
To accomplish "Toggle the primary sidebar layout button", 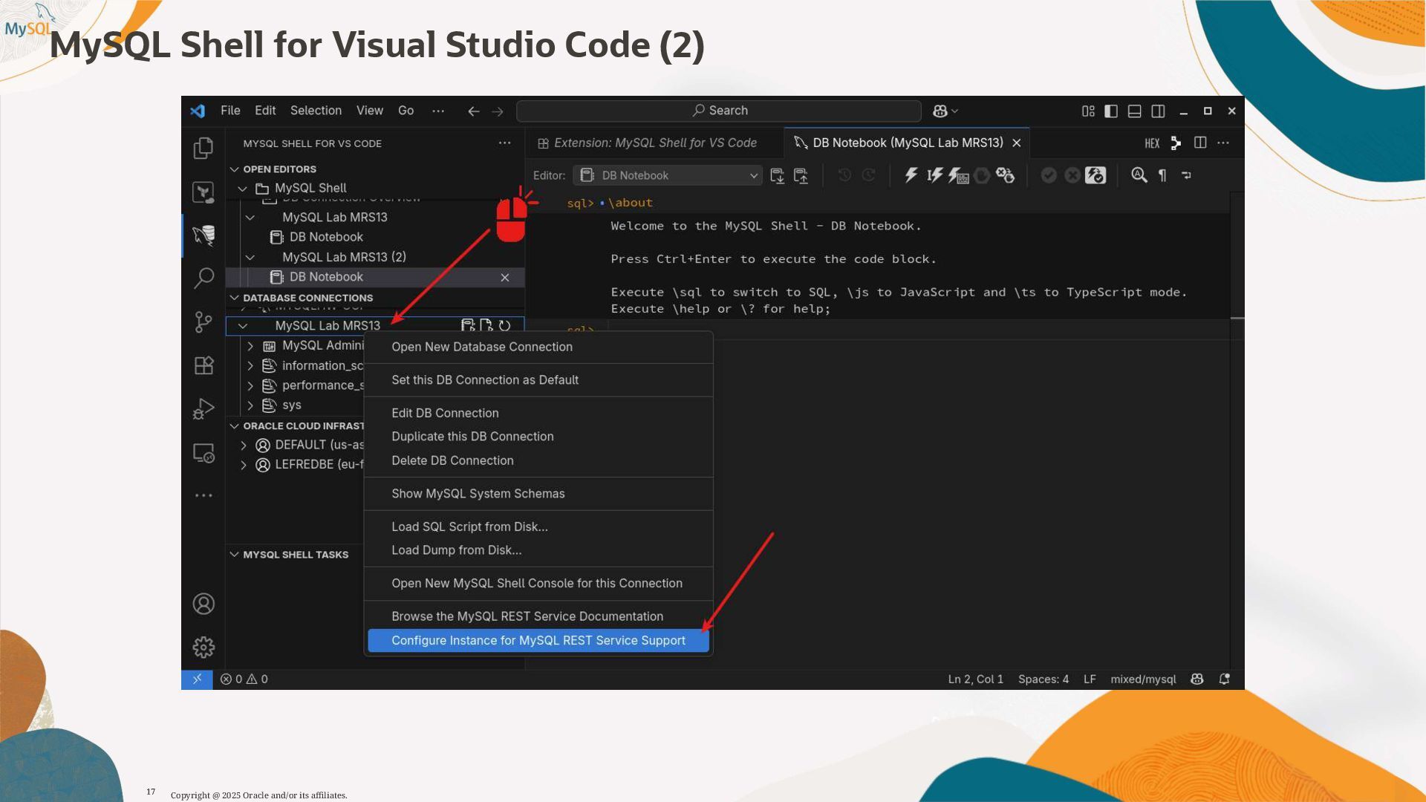I will coord(1111,111).
